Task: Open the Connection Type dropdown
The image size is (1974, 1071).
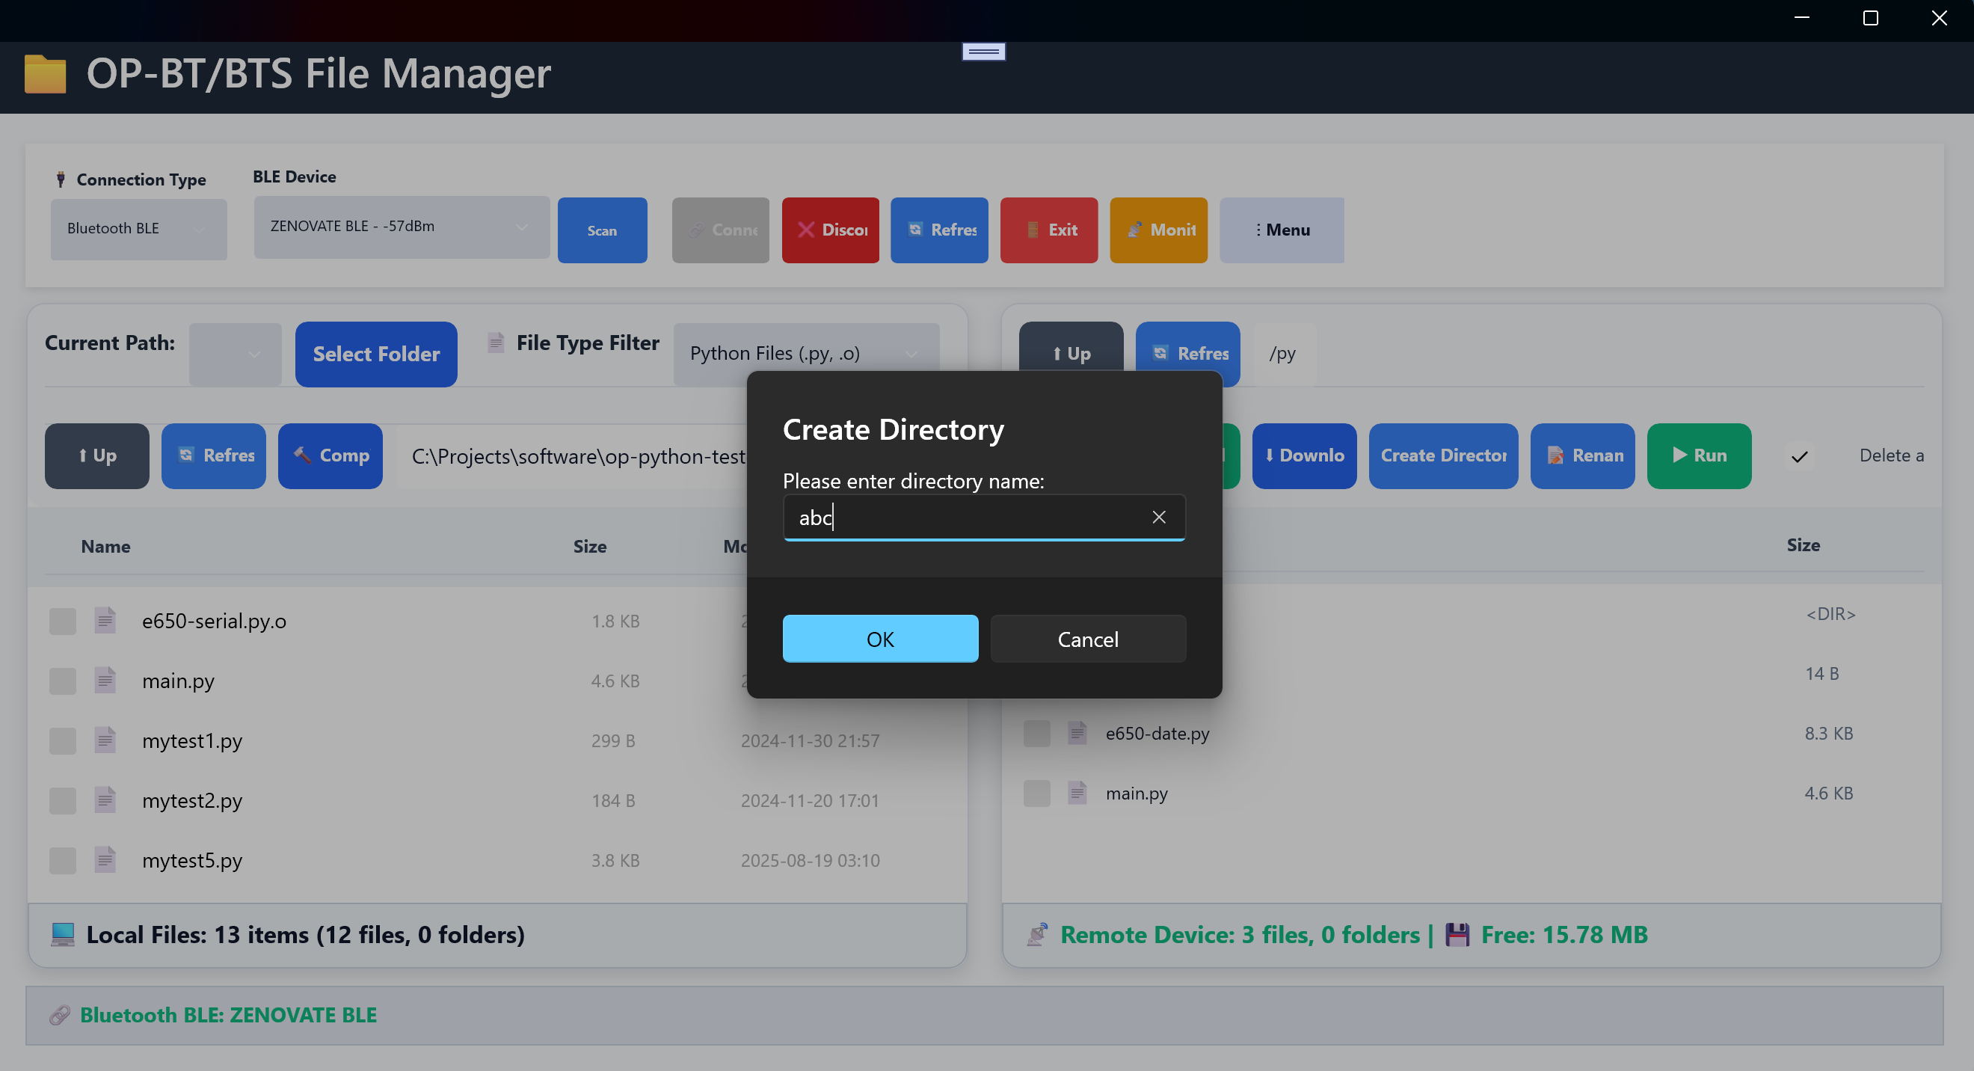Action: pyautogui.click(x=138, y=227)
